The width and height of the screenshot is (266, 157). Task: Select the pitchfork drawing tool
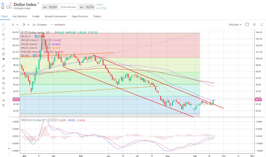pyautogui.click(x=3, y=35)
